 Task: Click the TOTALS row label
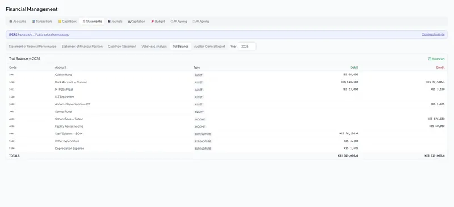click(14, 156)
